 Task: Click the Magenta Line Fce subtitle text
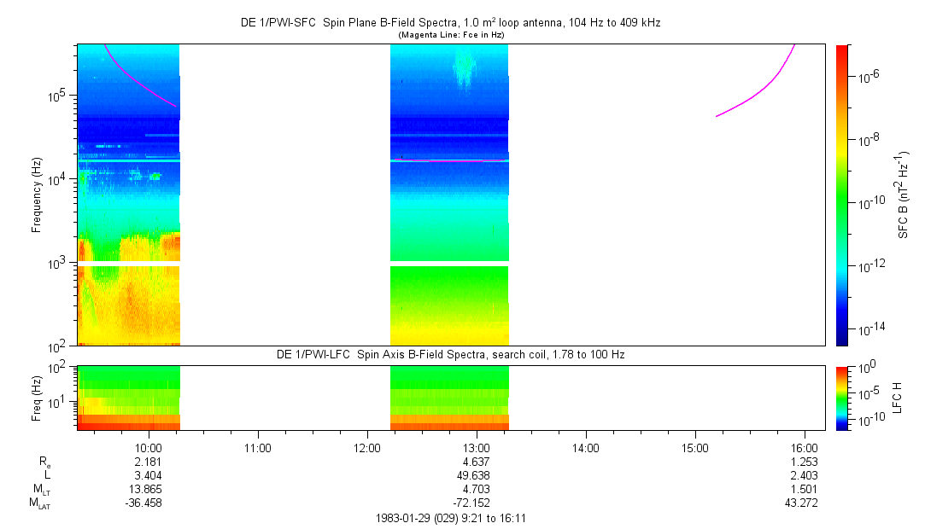[451, 34]
